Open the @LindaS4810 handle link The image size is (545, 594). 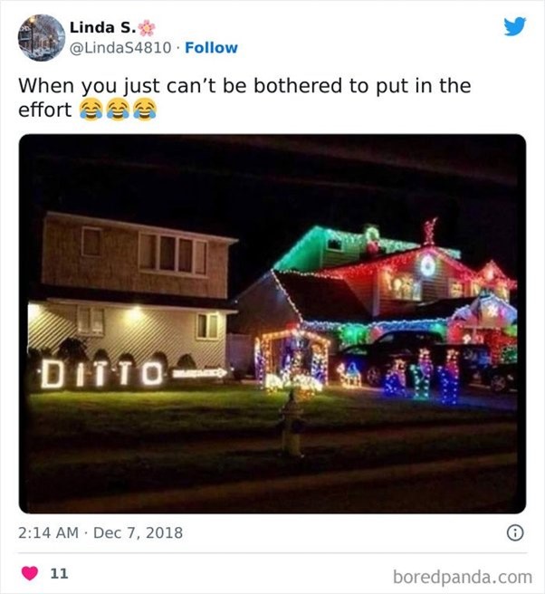coord(120,48)
